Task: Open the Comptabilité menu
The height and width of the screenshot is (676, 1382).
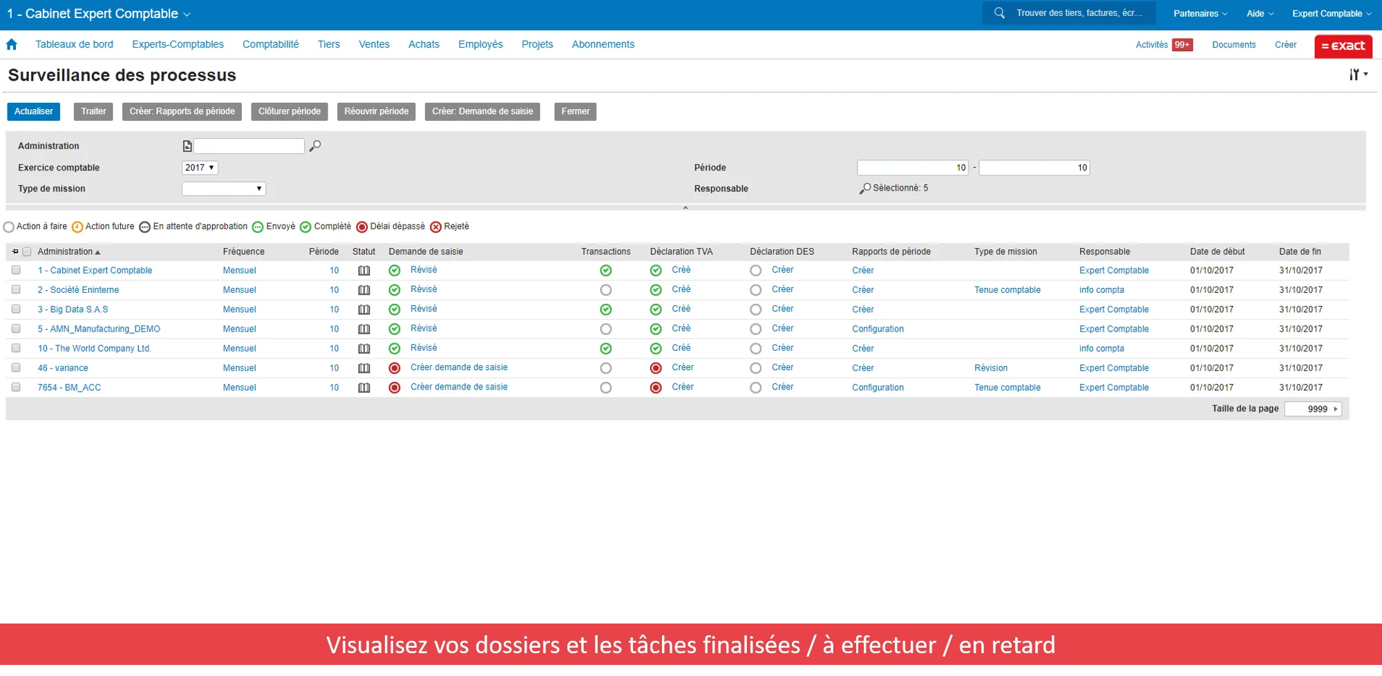Action: 270,44
